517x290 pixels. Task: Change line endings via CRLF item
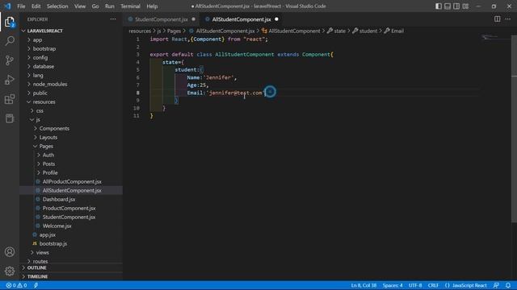[x=433, y=285]
